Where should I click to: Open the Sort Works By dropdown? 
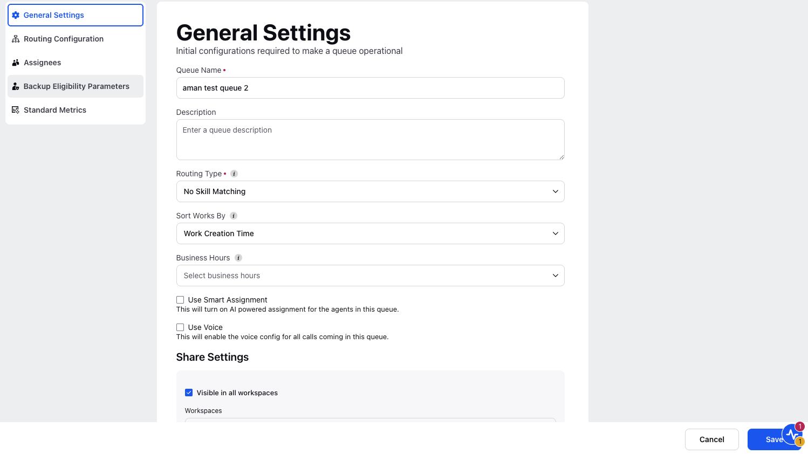tap(370, 233)
